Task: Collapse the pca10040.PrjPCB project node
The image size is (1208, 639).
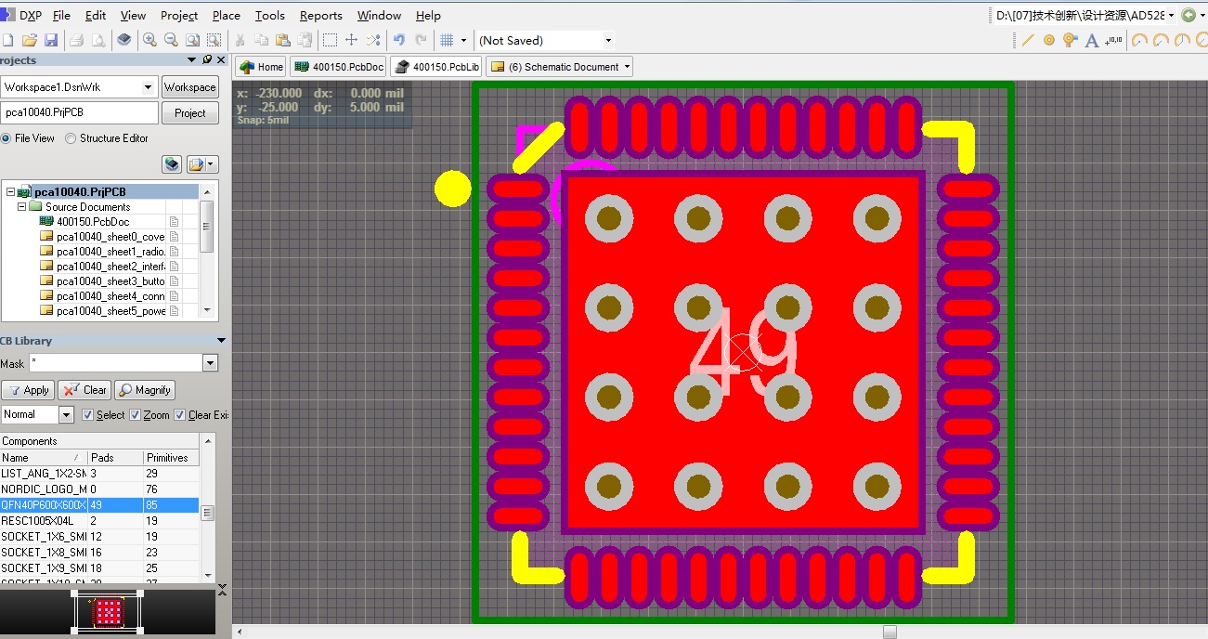Action: (10, 192)
